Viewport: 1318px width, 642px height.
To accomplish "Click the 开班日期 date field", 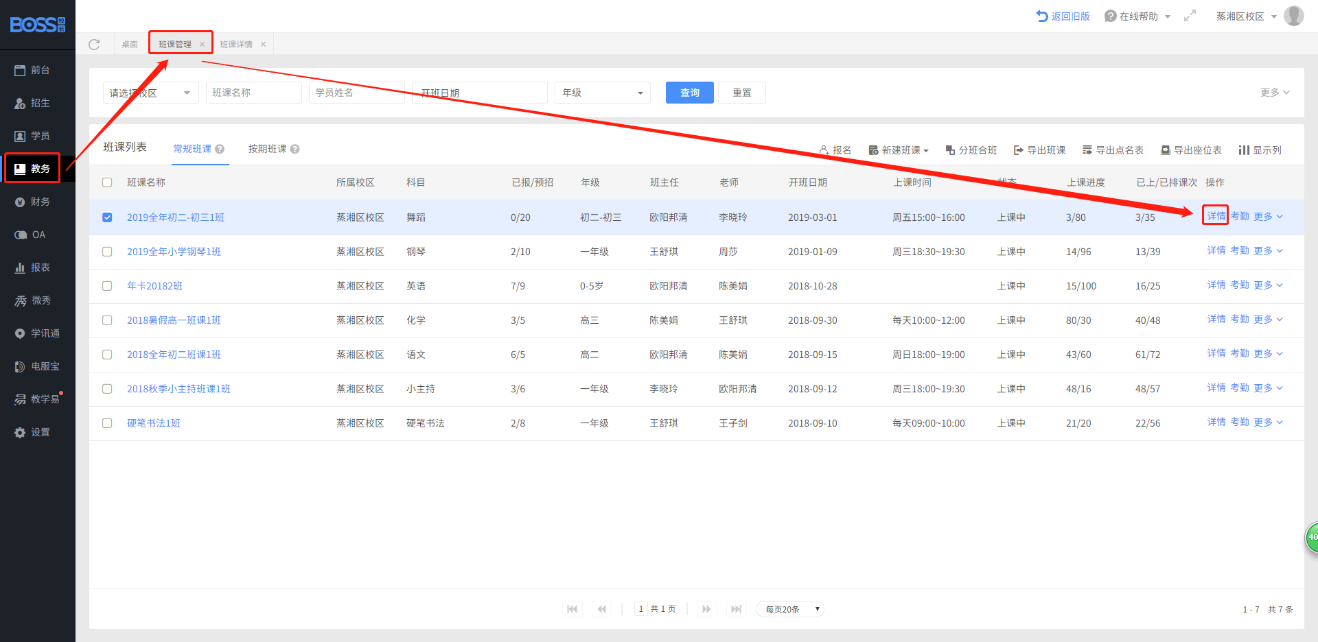I will (x=480, y=93).
